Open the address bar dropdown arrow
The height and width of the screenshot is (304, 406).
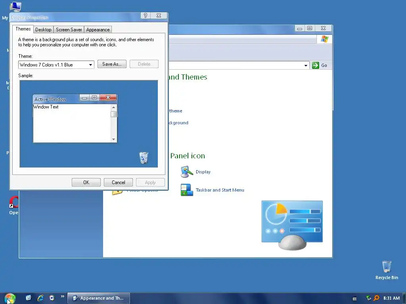coord(306,65)
